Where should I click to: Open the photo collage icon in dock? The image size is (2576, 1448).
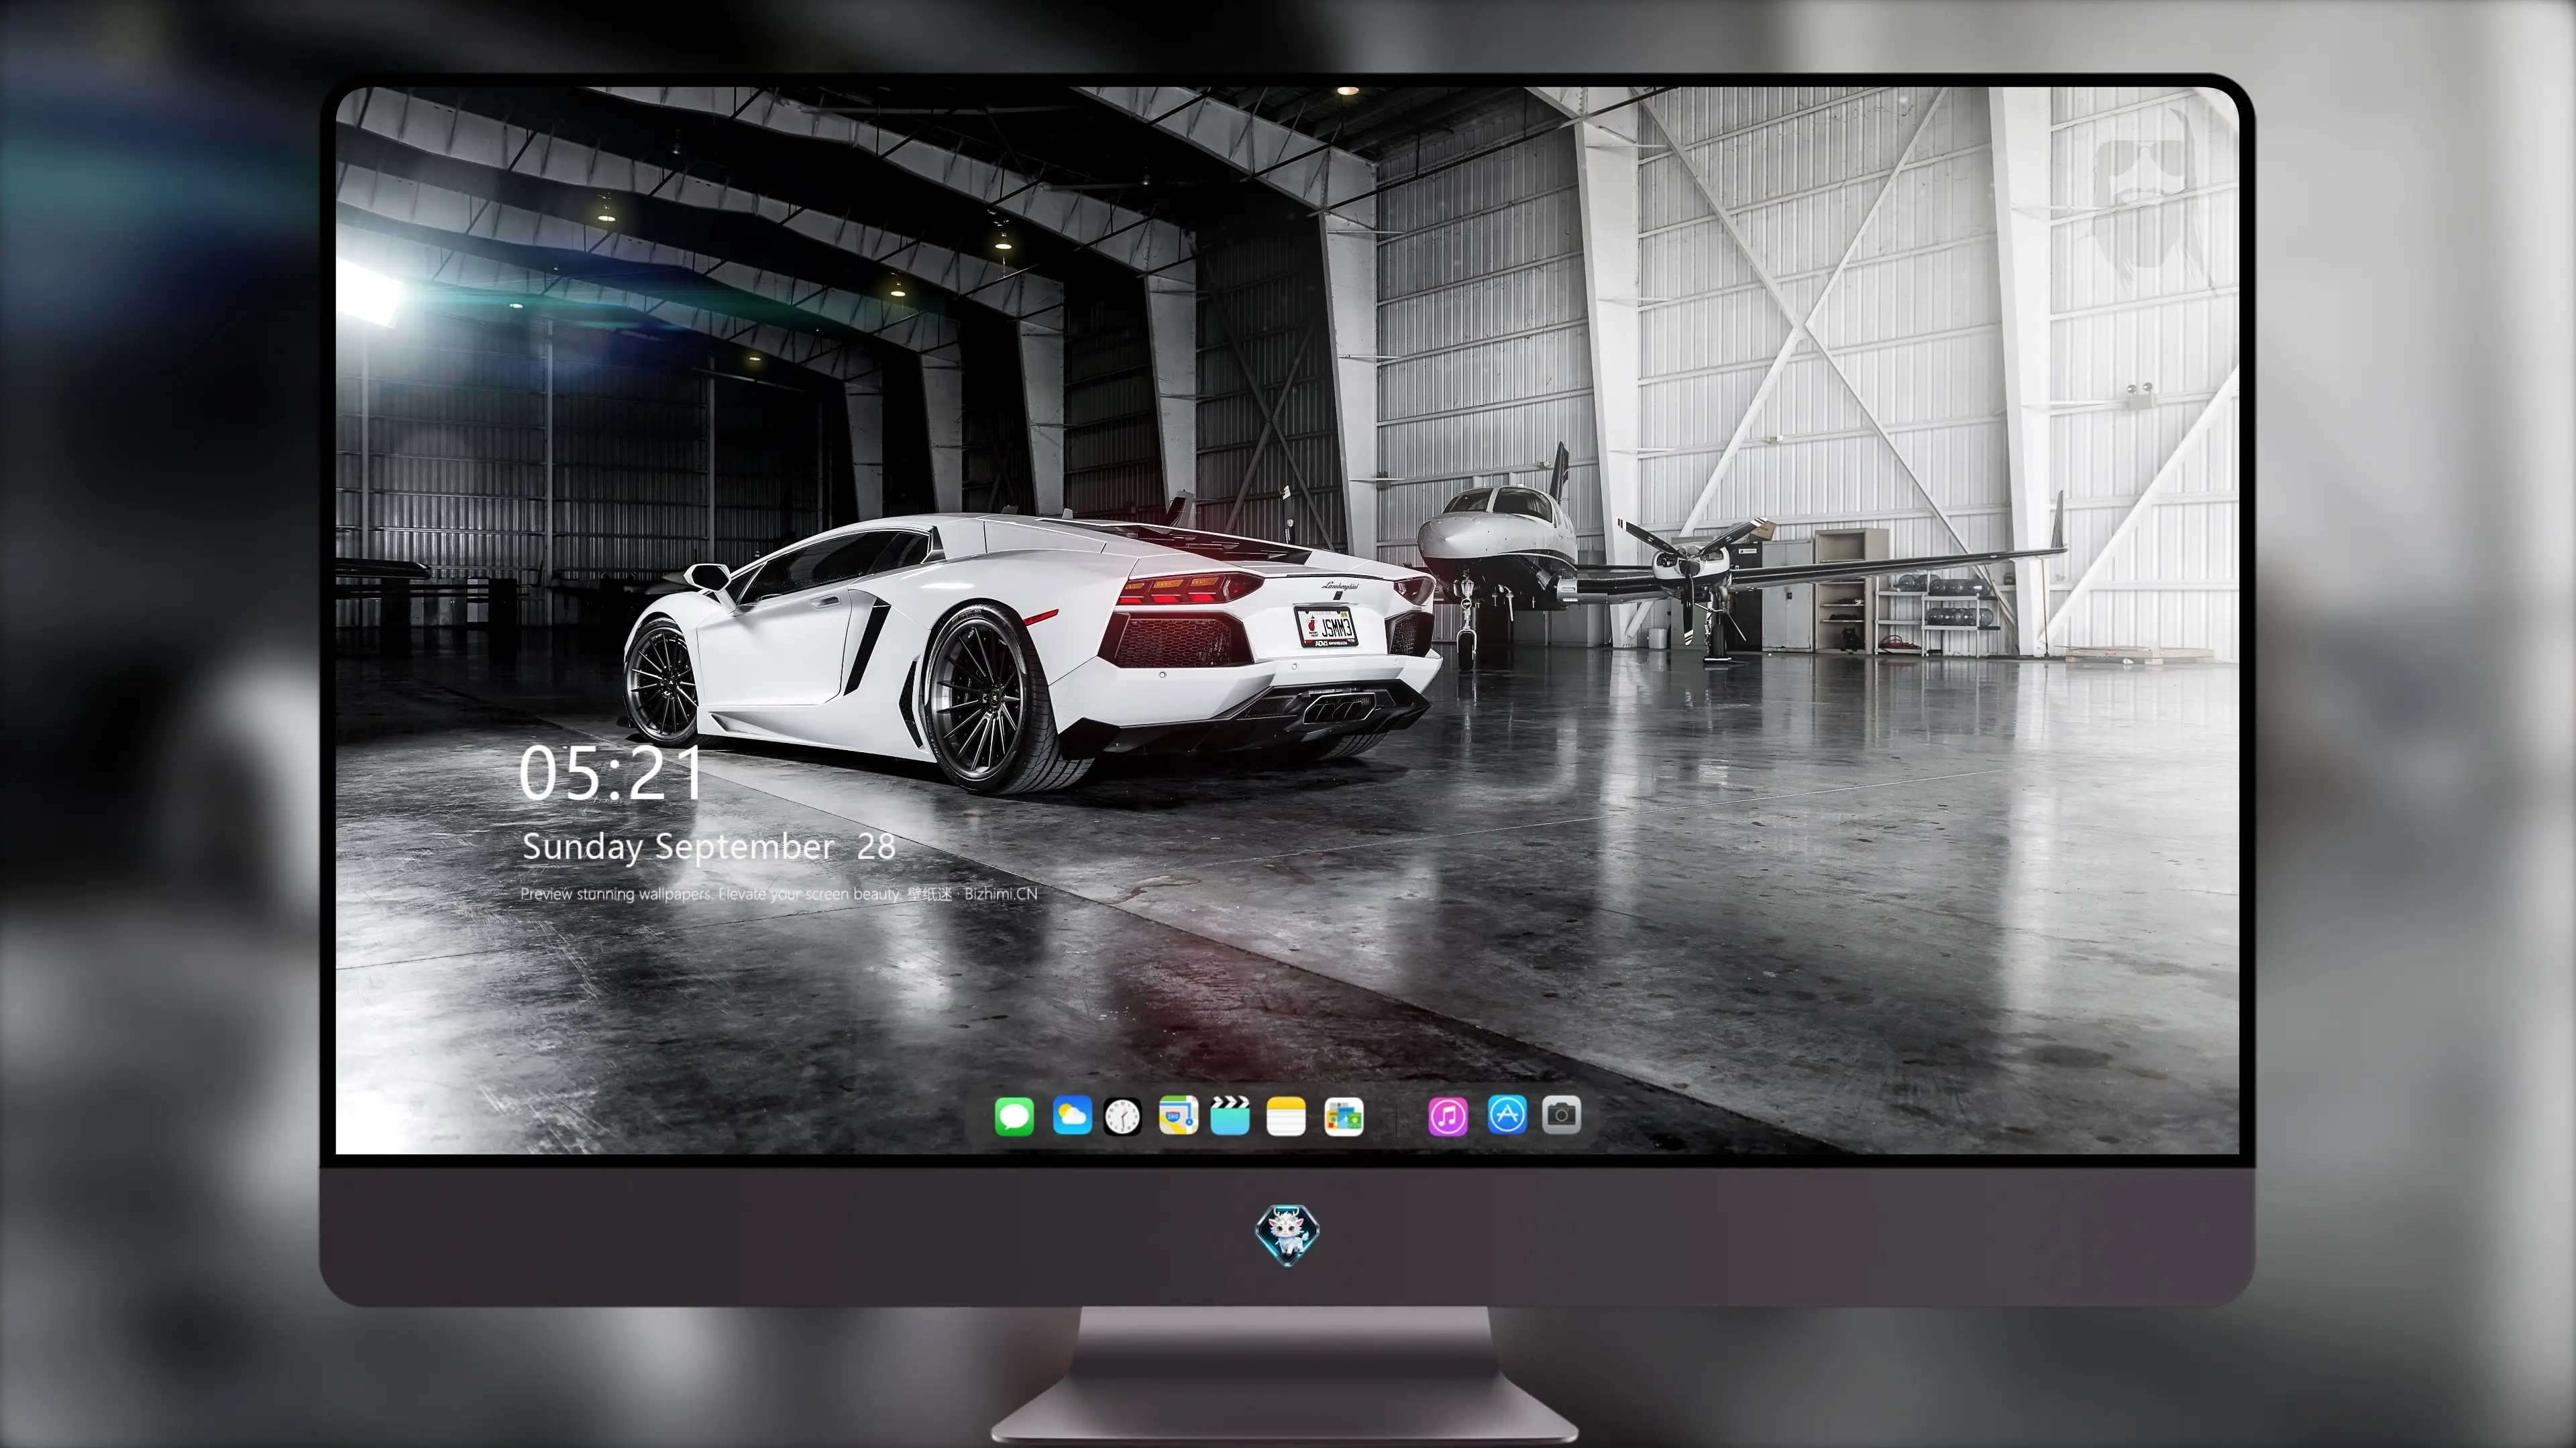[x=1343, y=1115]
